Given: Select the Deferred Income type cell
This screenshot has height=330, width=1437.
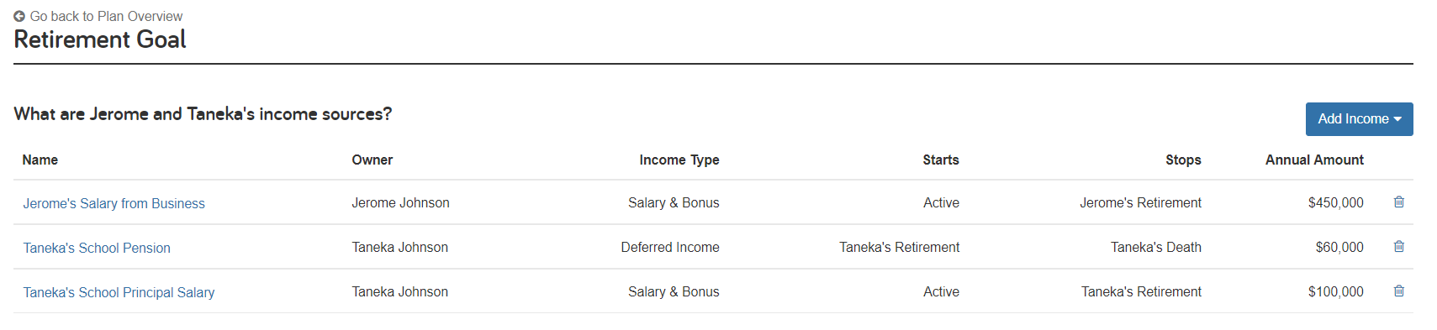Looking at the screenshot, I should pyautogui.click(x=670, y=247).
